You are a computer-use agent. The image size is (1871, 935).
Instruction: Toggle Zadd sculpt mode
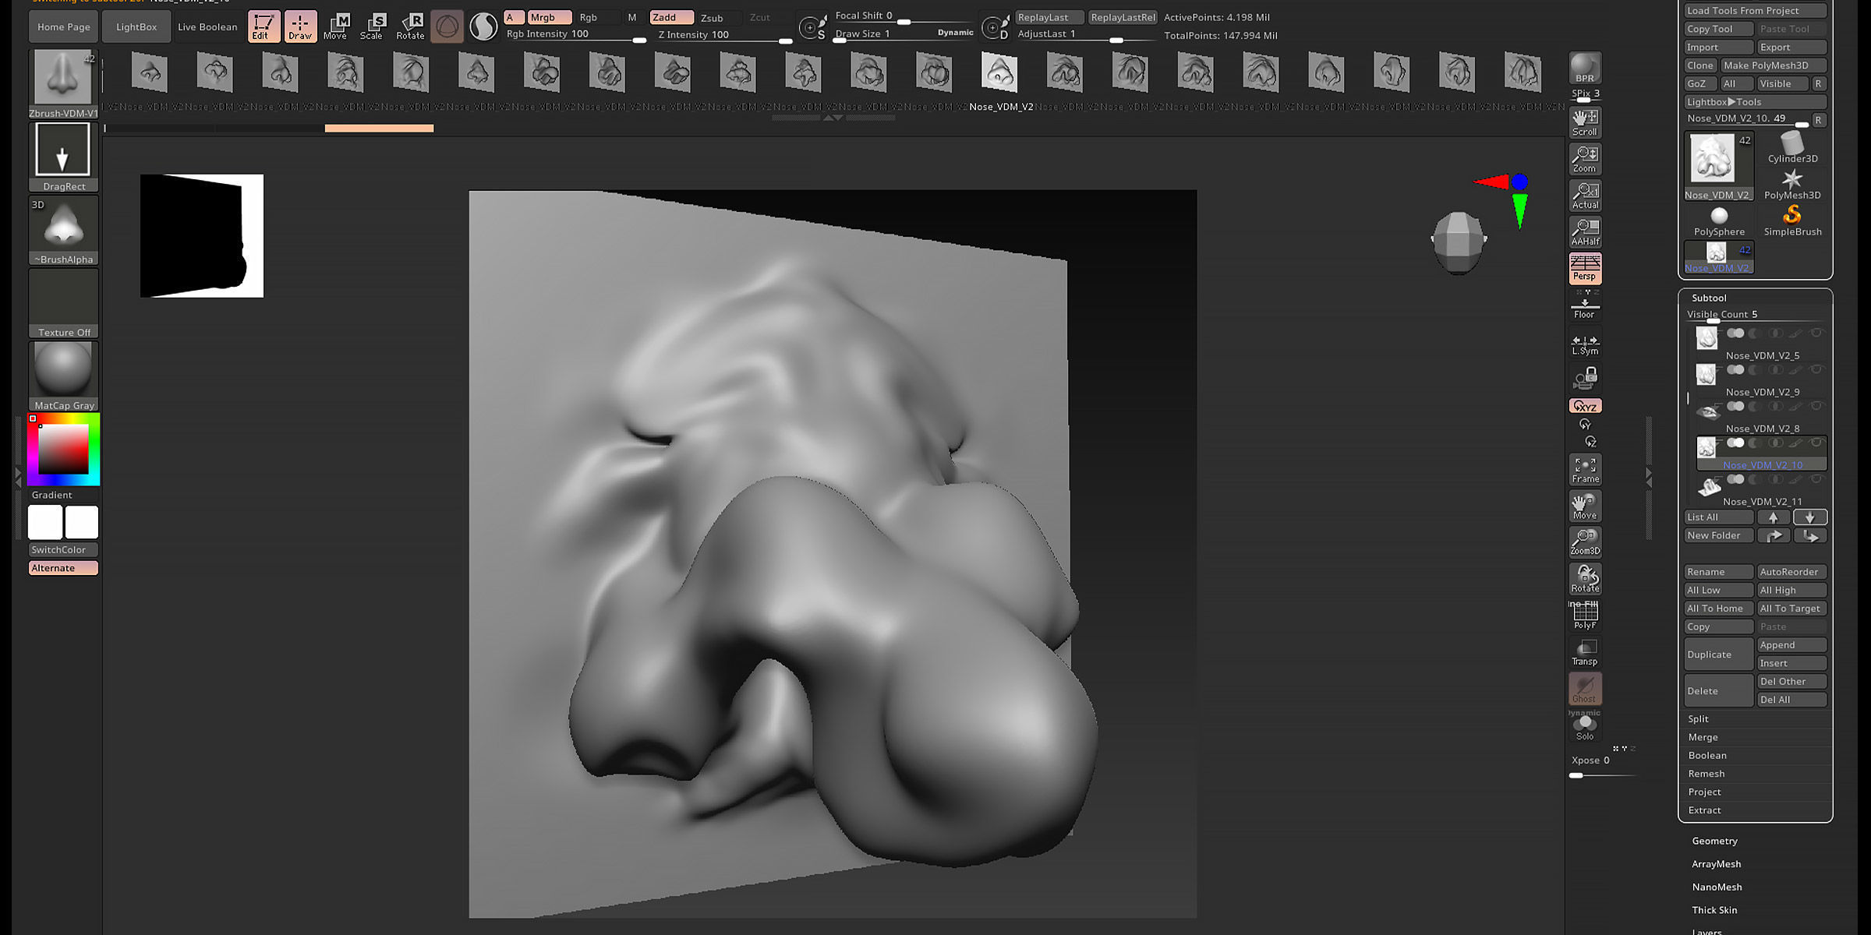[671, 17]
